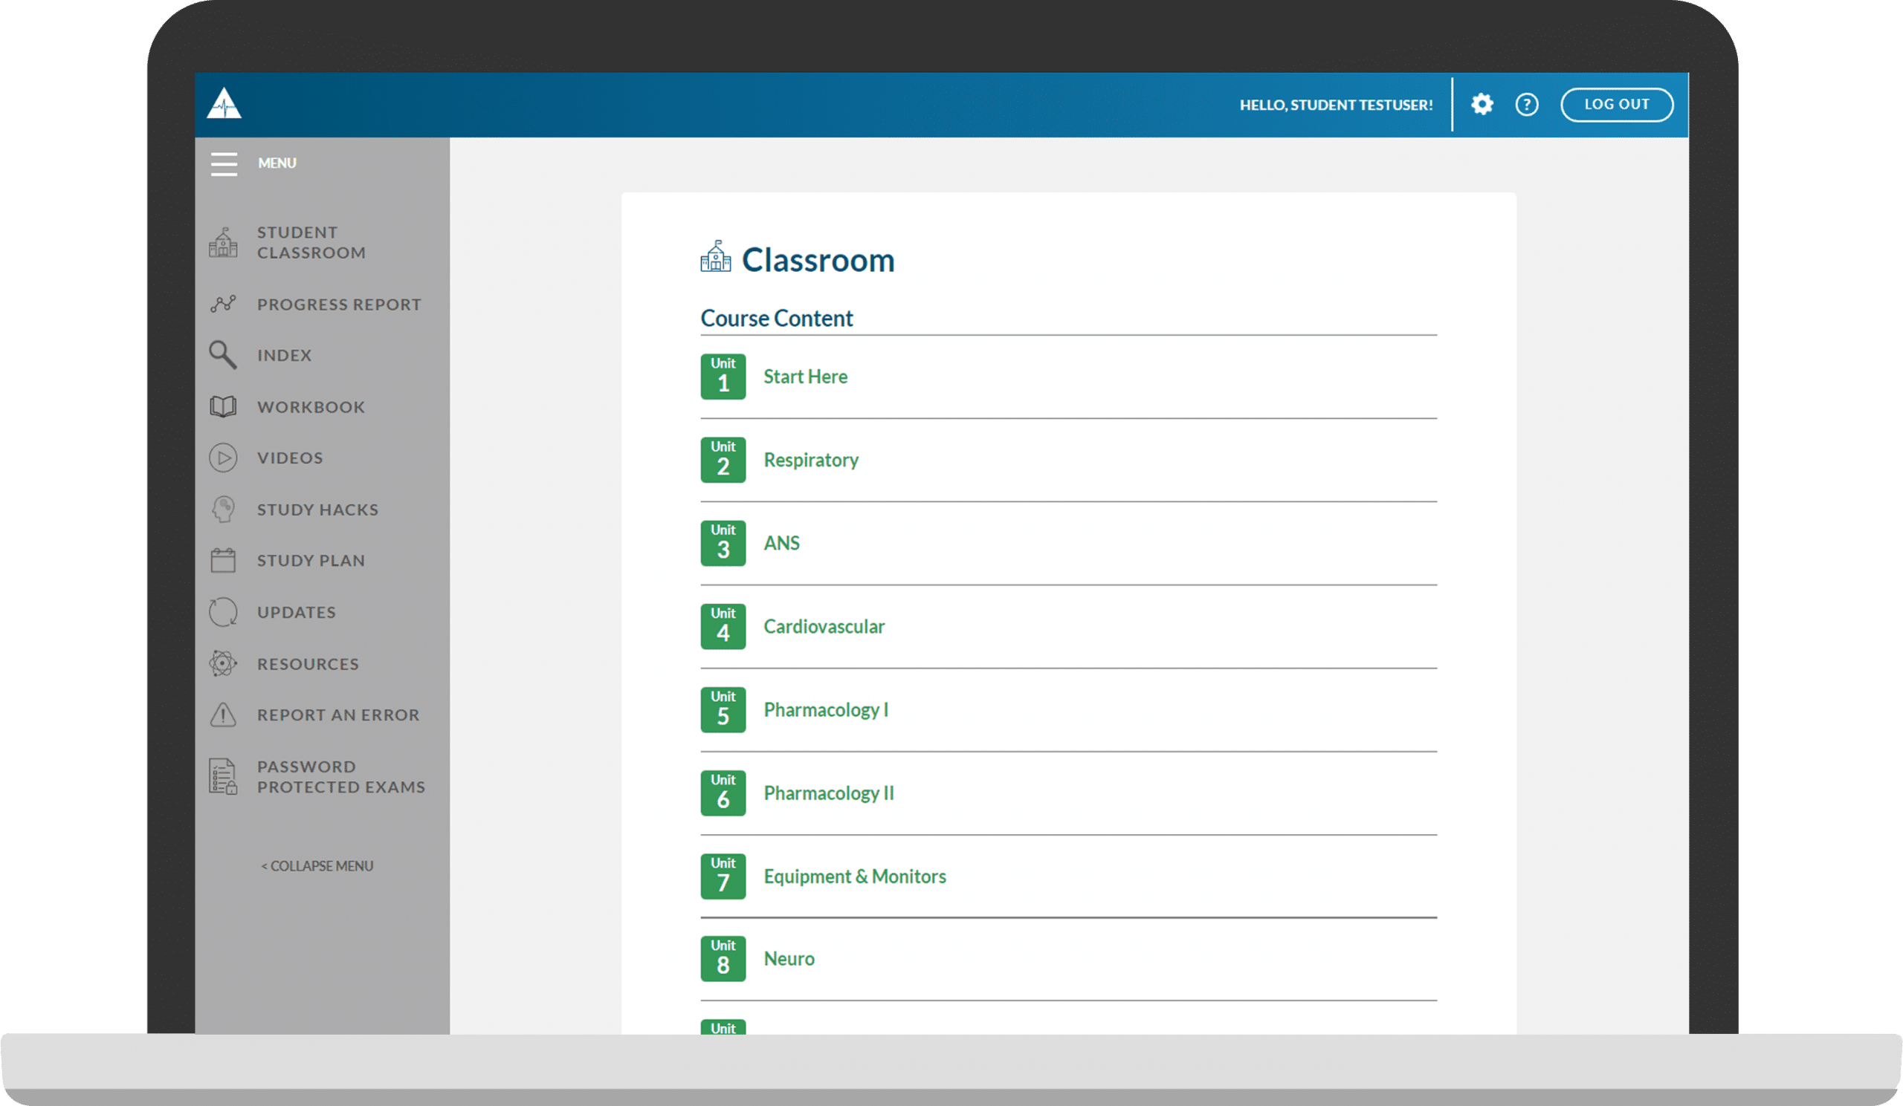Click the Study Hacks head icon
This screenshot has height=1106, width=1903.
click(223, 510)
